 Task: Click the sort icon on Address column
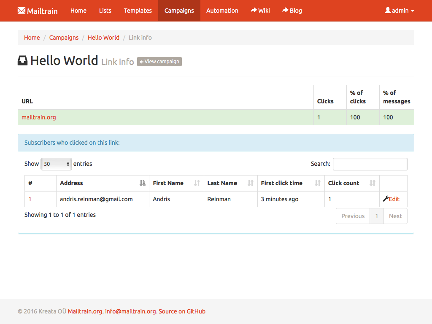click(x=142, y=183)
